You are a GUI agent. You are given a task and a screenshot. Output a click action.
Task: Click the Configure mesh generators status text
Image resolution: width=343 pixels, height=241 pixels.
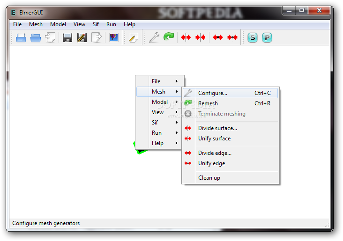(46, 223)
